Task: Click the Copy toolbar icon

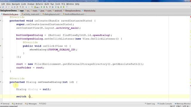Action: click(15, 7)
